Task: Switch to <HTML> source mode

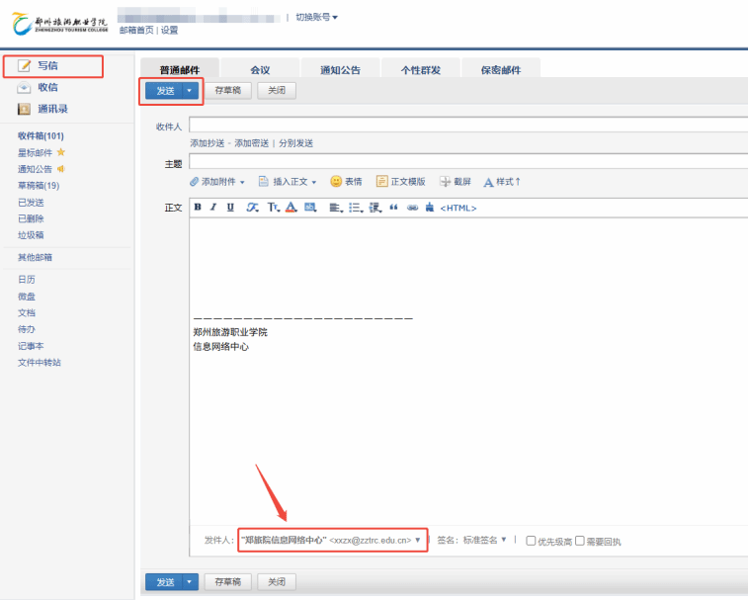Action: click(x=458, y=208)
